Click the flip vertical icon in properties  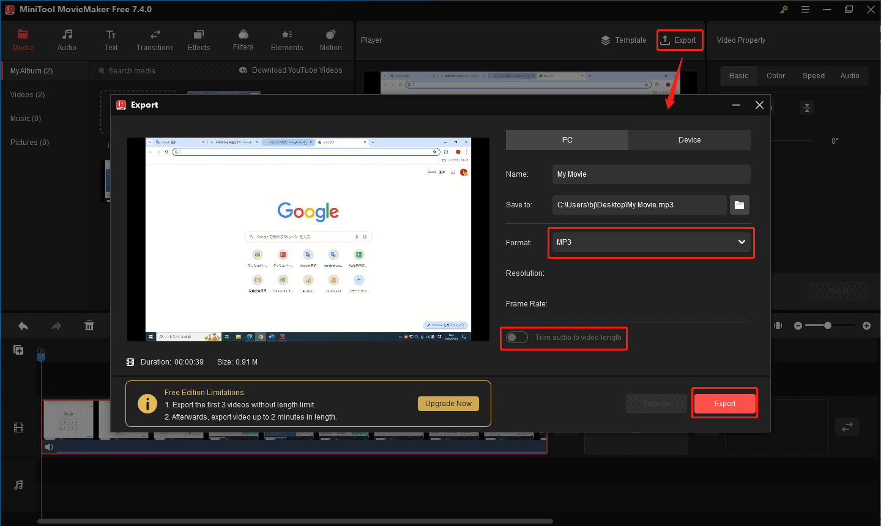[x=807, y=108]
